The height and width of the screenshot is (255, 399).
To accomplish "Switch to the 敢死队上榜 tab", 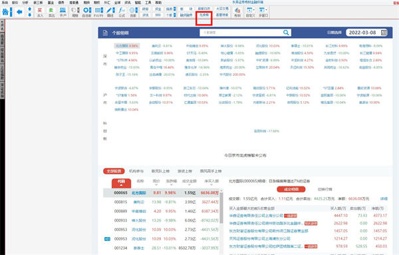I will point(160,171).
